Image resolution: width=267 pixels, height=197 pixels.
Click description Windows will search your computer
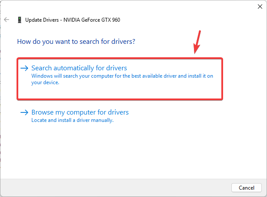pyautogui.click(x=122, y=79)
